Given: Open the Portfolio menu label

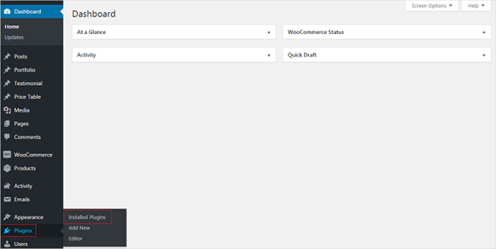Looking at the screenshot, I should tap(25, 70).
